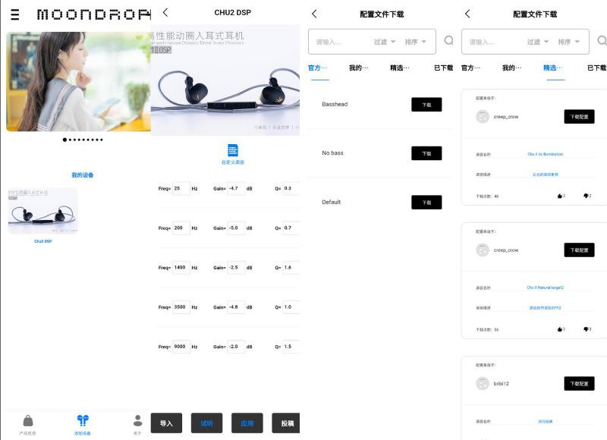
Task: Expand the 过滤 filter dropdown on 精选-tab screen
Action: [537, 42]
